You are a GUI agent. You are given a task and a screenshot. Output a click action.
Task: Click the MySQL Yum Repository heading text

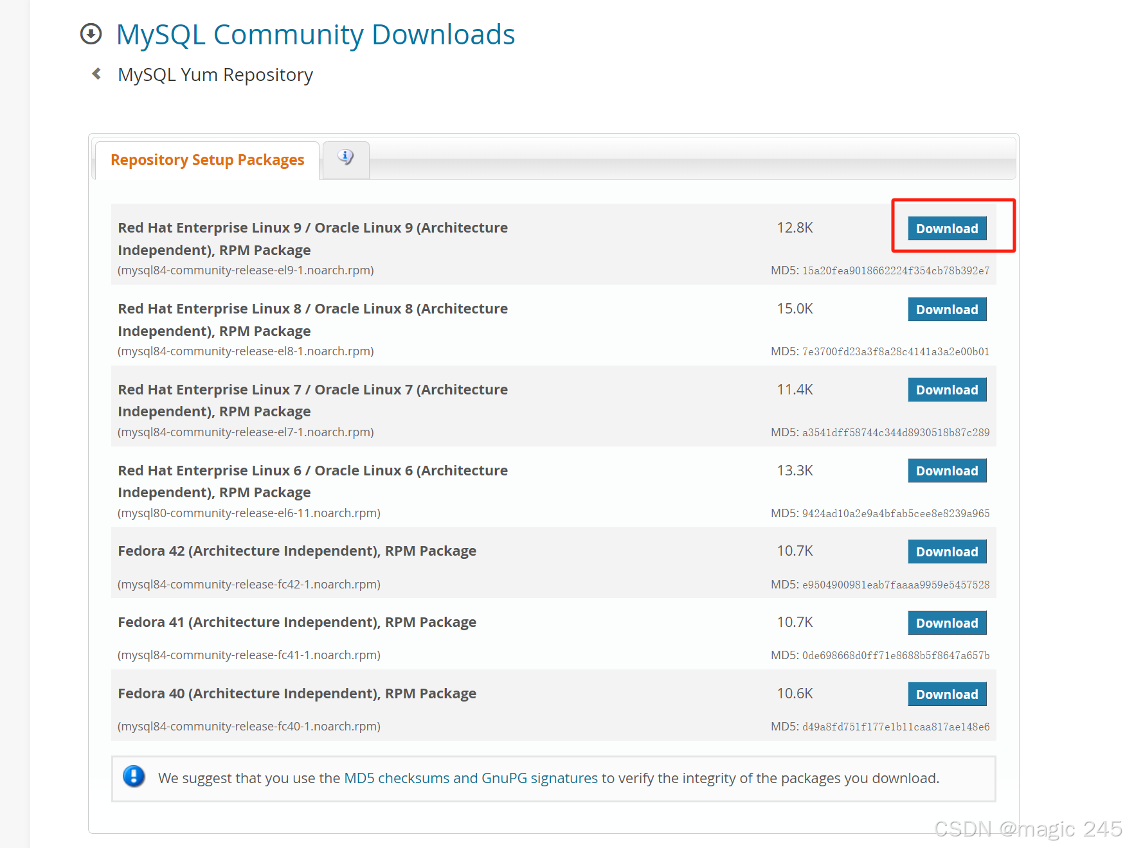tap(215, 75)
